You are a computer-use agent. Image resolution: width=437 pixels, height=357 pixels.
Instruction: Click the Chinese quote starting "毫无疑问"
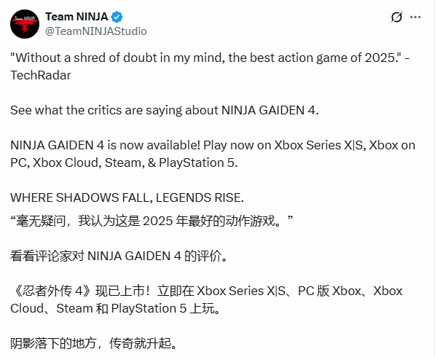151,221
